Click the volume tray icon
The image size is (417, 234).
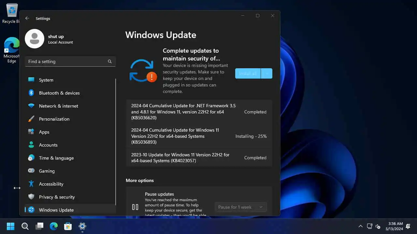pos(378,226)
